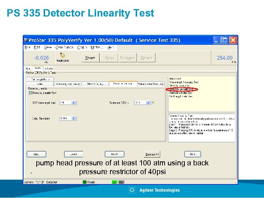Image resolution: width=264 pixels, height=198 pixels.
Task: Click the Delay Time spinner arrows
Action: coord(74,118)
